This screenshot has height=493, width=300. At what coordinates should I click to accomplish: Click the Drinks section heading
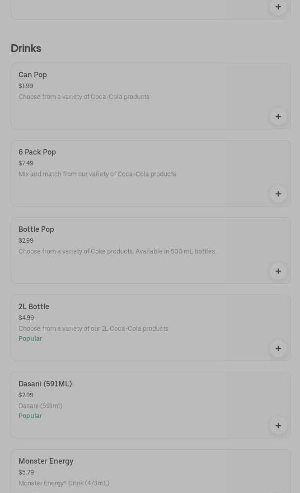tap(26, 48)
